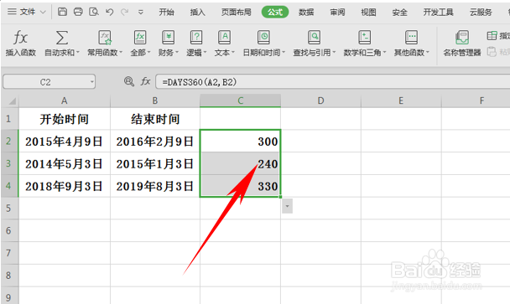The image size is (510, 304).
Task: Open 逻辑 functions dropdown
Action: tap(196, 43)
